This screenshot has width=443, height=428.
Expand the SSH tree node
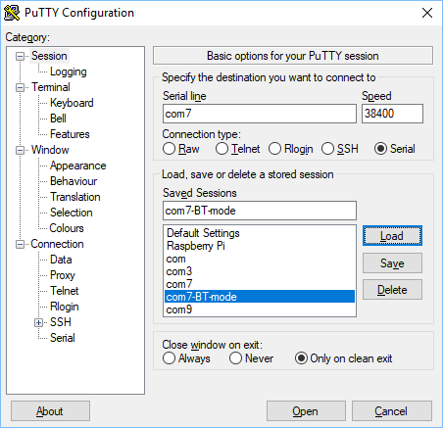(x=38, y=323)
